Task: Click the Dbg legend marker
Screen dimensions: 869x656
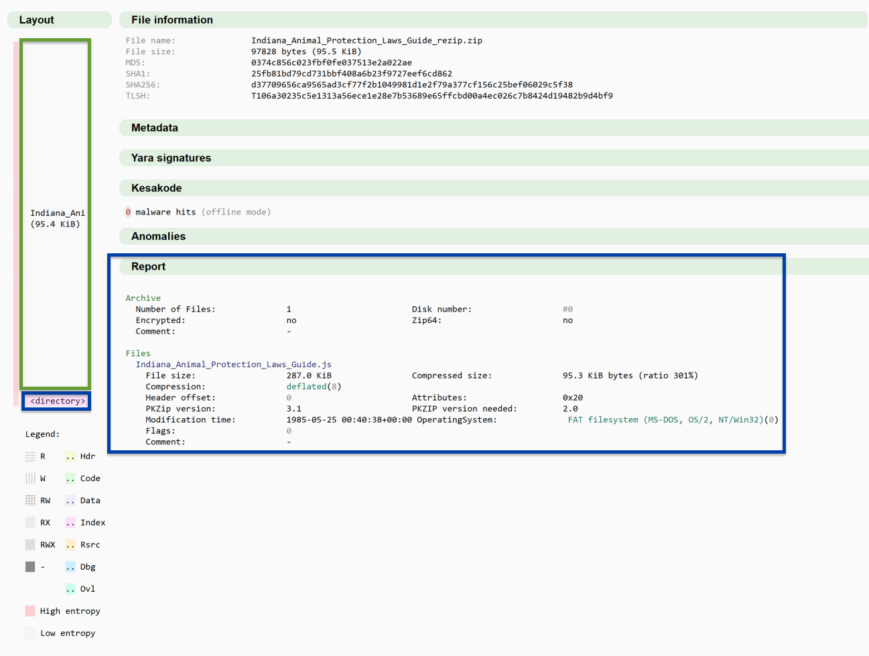Action: 69,566
